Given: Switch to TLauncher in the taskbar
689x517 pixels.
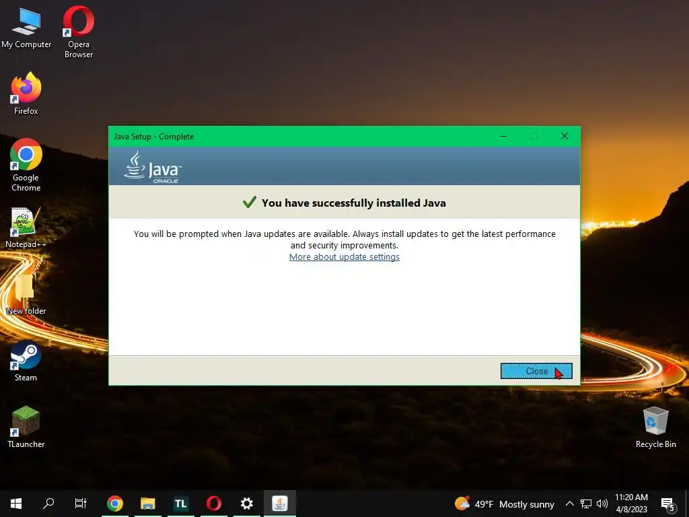Looking at the screenshot, I should click(x=180, y=504).
